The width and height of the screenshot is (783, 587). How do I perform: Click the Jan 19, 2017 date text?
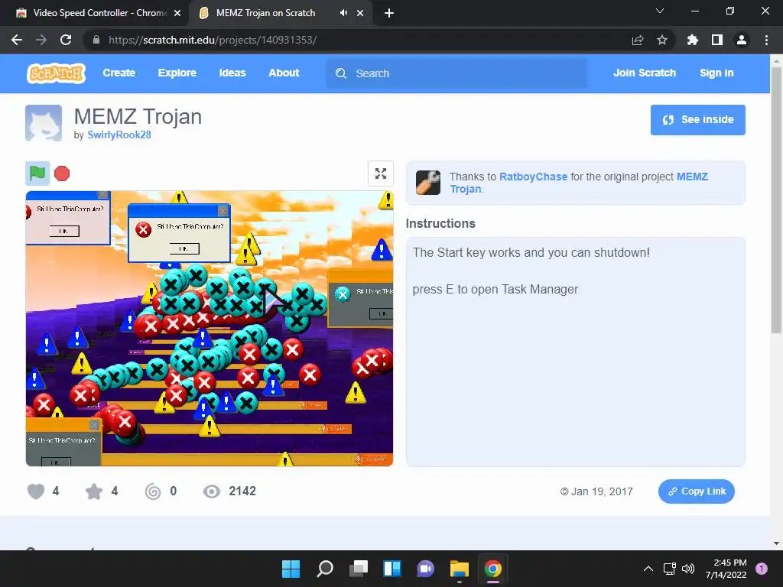pos(602,491)
